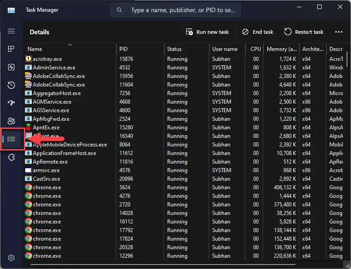This screenshot has width=351, height=269.
Task: Sort by the CPU column header
Action: click(x=254, y=49)
